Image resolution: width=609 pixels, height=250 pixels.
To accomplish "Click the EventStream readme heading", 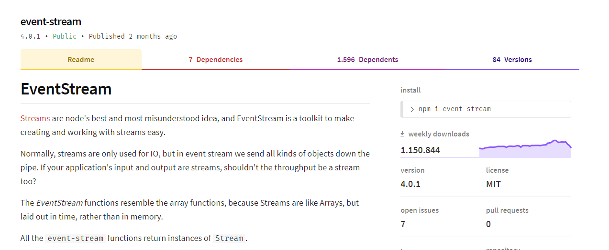I will 66,89.
